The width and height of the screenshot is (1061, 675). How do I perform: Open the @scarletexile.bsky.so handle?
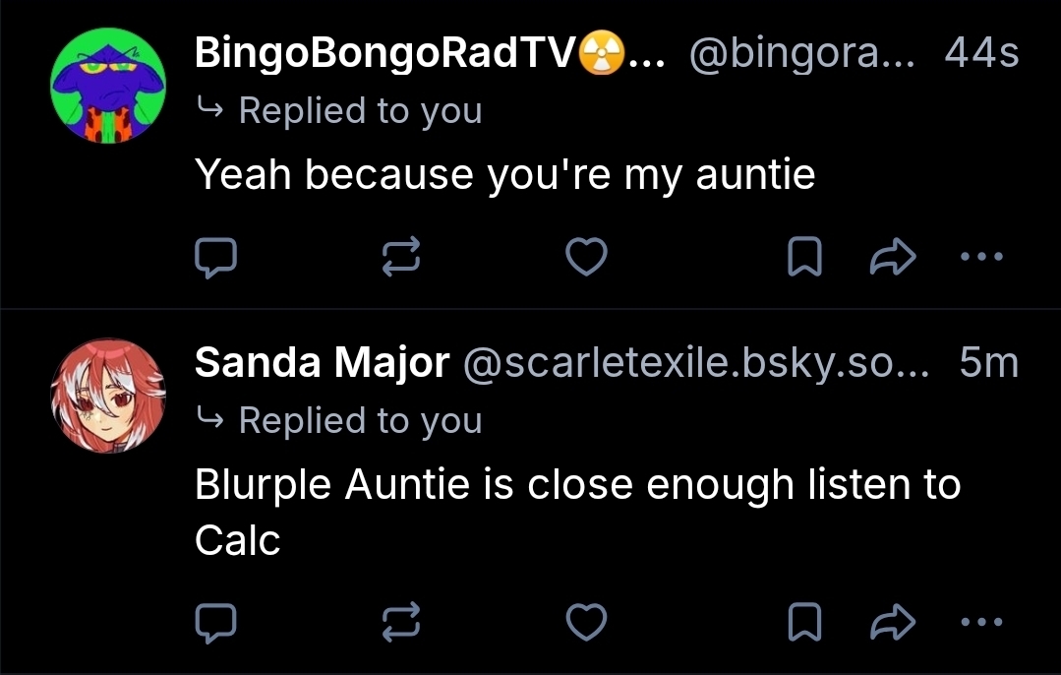tap(693, 364)
